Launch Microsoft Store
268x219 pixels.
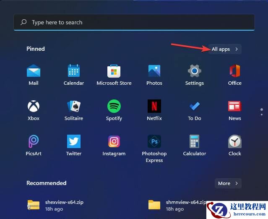pos(114,75)
